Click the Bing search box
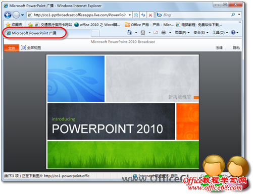Viewport: 253px width, 195px height. click(193, 15)
